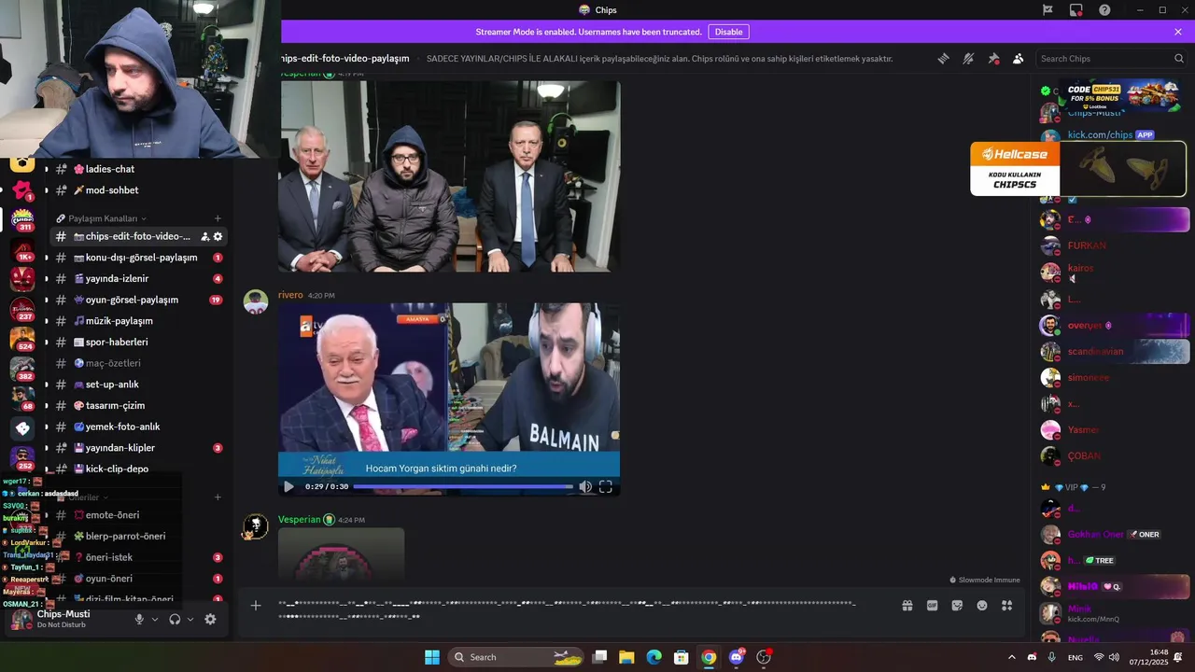Open Vesperian's three-men photo attachment
The width and height of the screenshot is (1195, 672).
click(449, 176)
